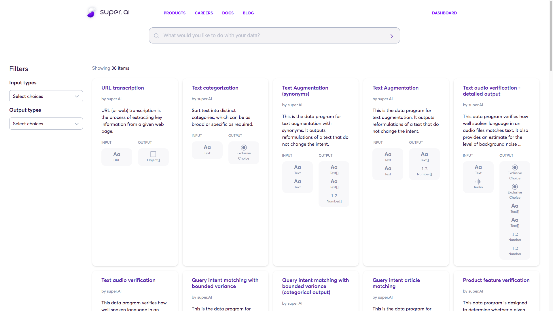This screenshot has height=311, width=553.
Task: Click first Exclusive Choice icon in audio verification card
Action: pyautogui.click(x=515, y=167)
